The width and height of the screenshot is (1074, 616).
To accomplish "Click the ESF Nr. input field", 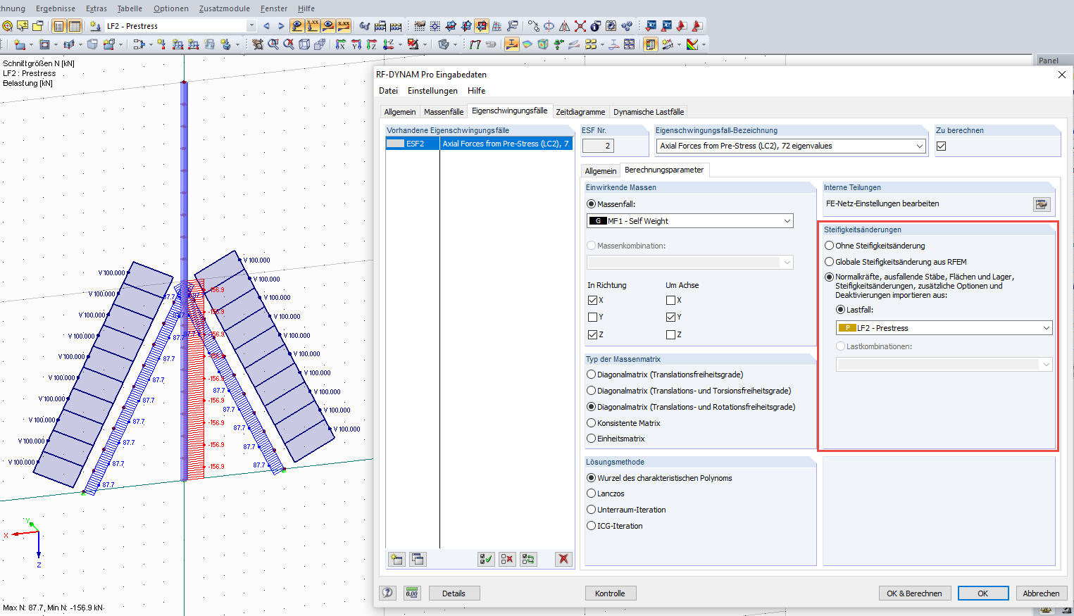I will click(x=598, y=146).
